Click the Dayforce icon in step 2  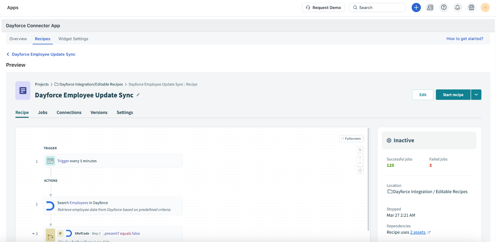coord(50,206)
